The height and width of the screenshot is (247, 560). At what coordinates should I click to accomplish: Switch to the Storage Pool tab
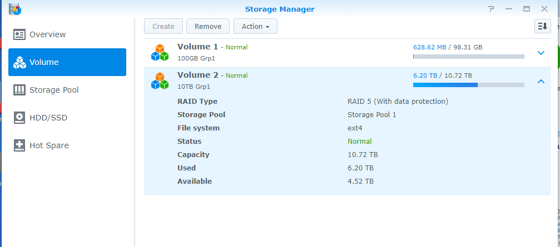coord(54,90)
